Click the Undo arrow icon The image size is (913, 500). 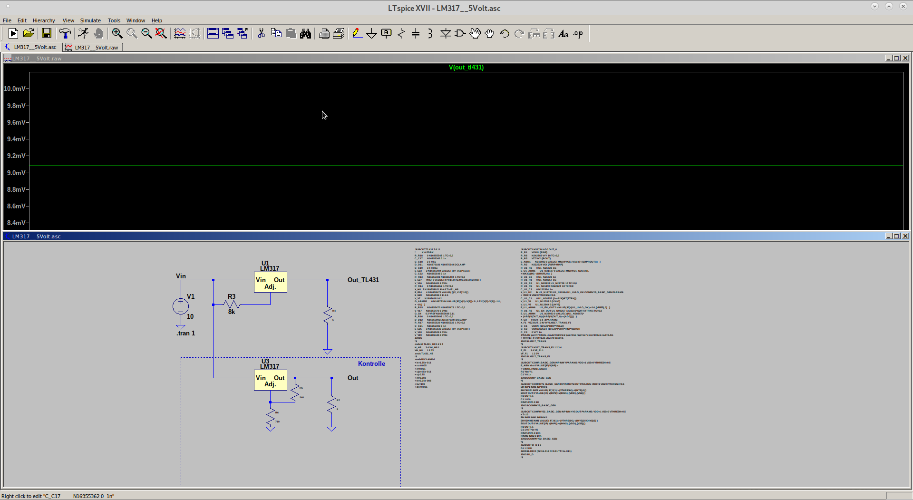505,33
